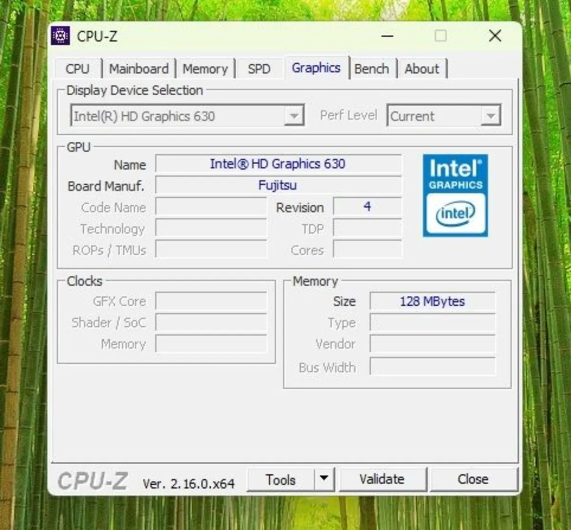The image size is (571, 530).
Task: Click the empty Technology field
Action: (x=211, y=229)
